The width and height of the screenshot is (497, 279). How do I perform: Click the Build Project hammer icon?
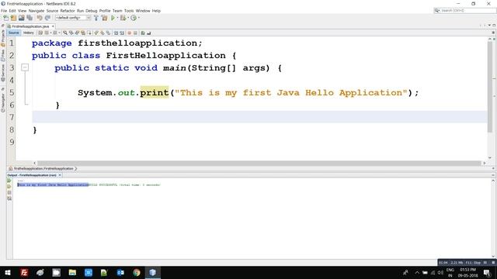click(x=96, y=18)
